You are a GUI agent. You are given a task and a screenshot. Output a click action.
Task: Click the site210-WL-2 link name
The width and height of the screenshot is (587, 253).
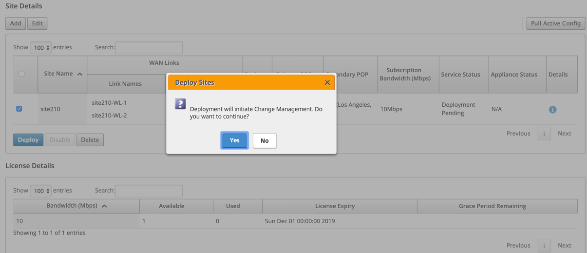click(x=109, y=116)
